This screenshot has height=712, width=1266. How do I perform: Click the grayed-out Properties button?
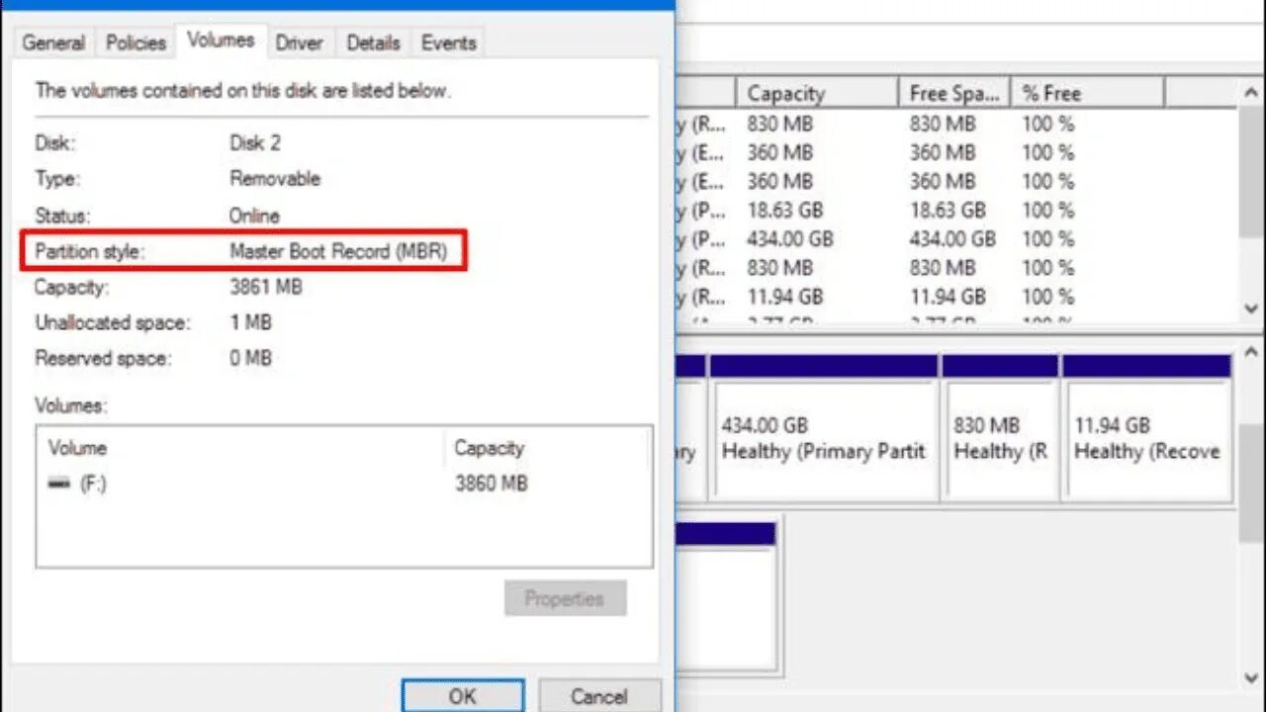[565, 597]
